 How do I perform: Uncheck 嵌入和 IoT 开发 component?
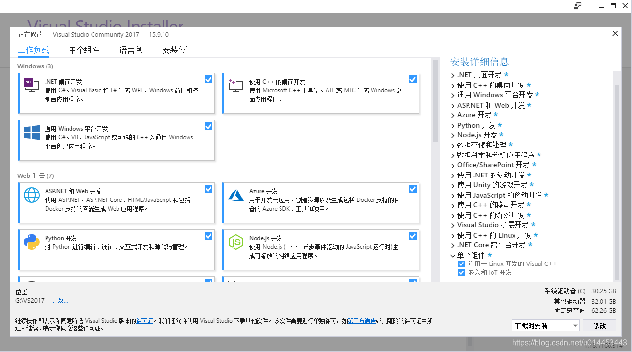point(461,273)
